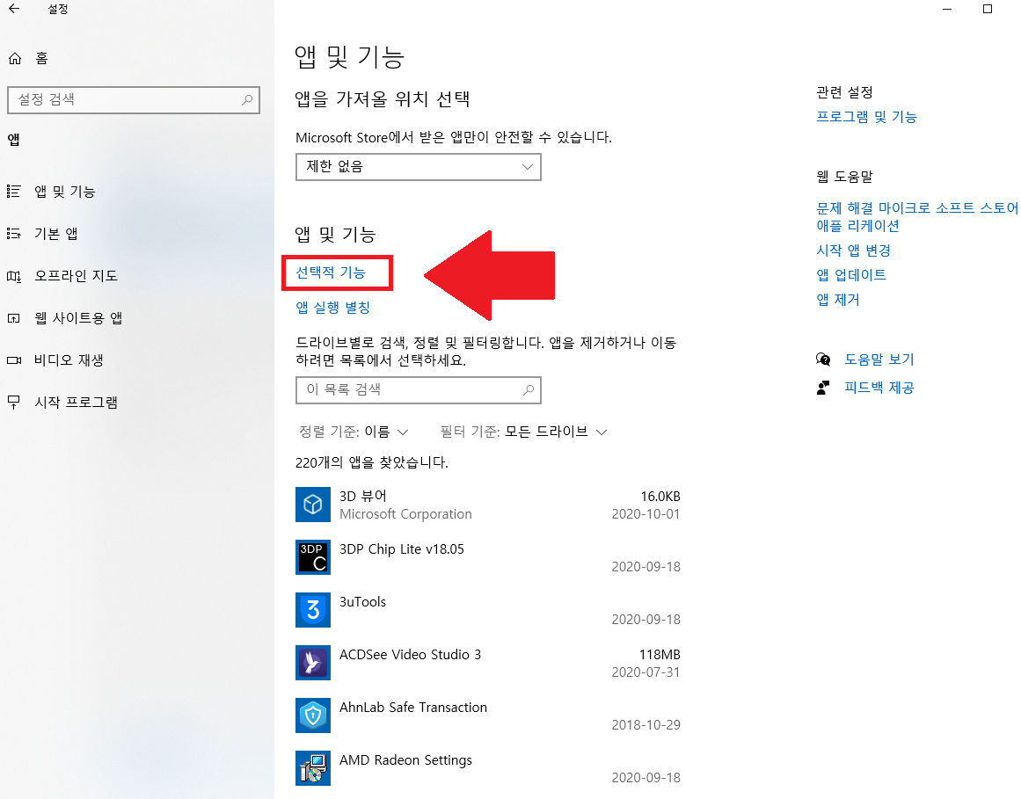Select the AMD Radeon Settings entry

pos(405,760)
